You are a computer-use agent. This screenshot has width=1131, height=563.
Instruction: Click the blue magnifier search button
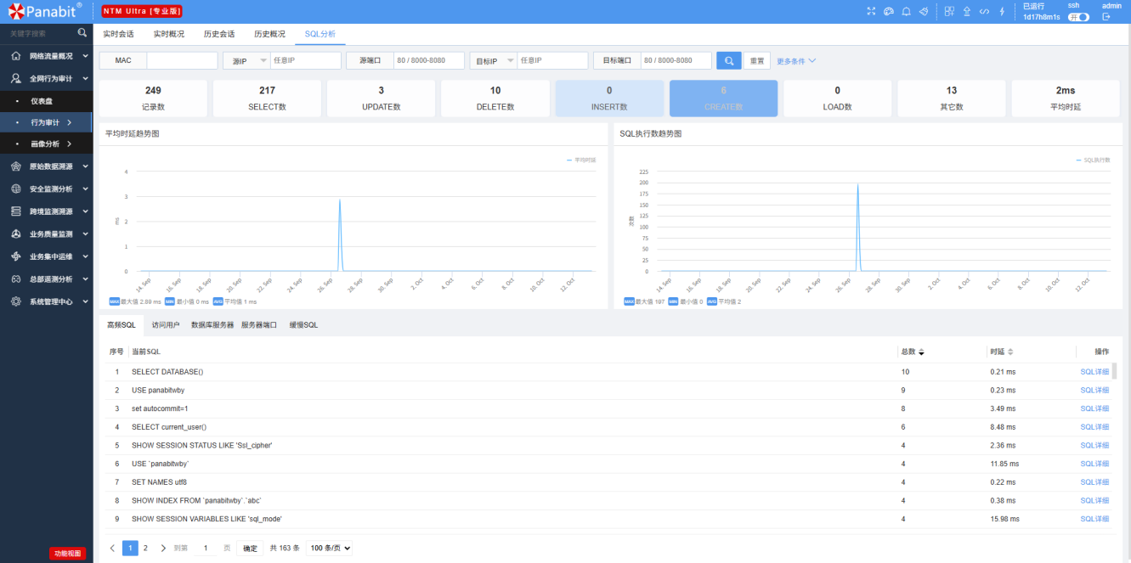pyautogui.click(x=728, y=61)
